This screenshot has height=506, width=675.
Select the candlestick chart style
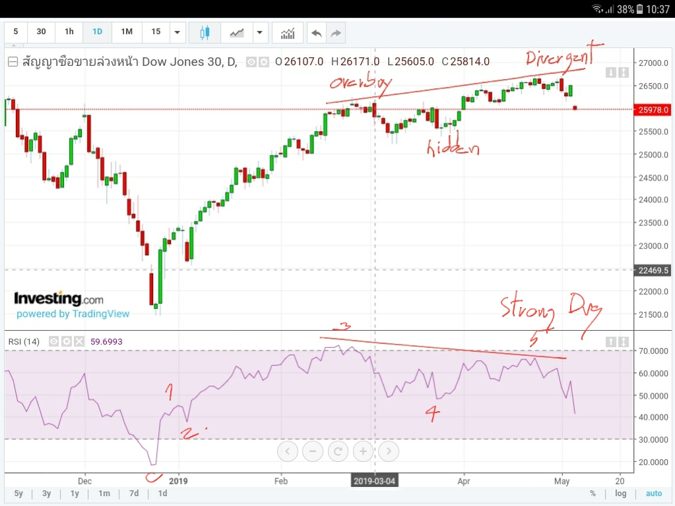pyautogui.click(x=205, y=33)
